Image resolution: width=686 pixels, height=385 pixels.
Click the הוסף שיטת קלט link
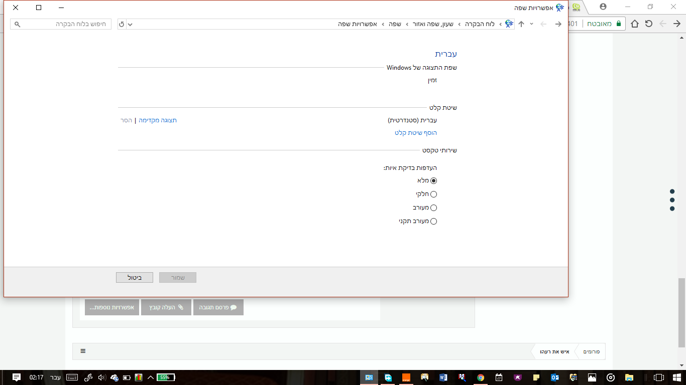[416, 133]
